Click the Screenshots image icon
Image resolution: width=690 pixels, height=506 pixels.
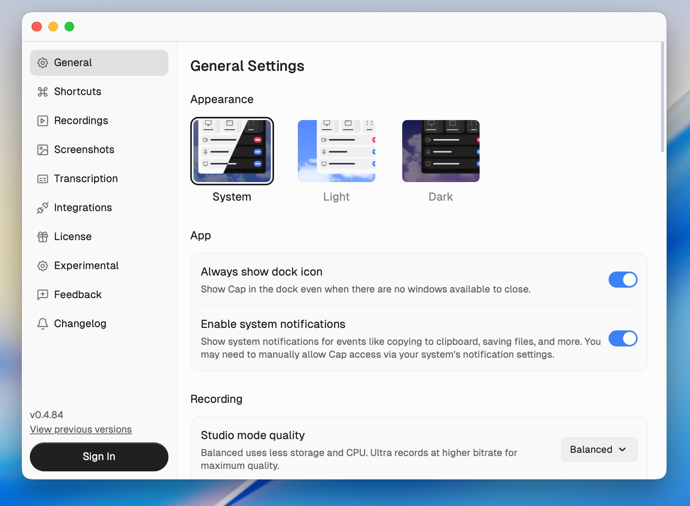[x=43, y=150]
